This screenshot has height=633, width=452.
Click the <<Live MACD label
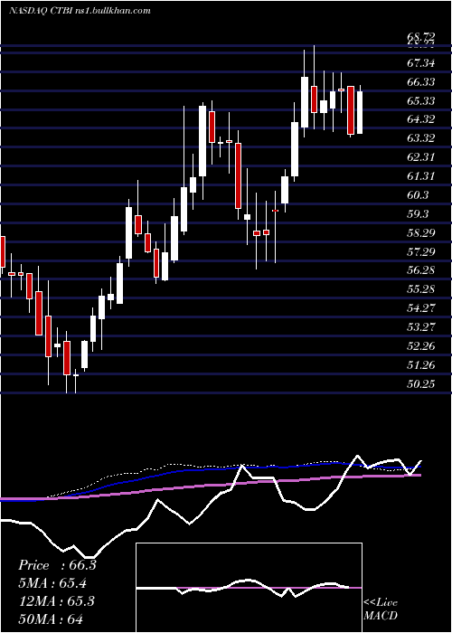pos(381,609)
